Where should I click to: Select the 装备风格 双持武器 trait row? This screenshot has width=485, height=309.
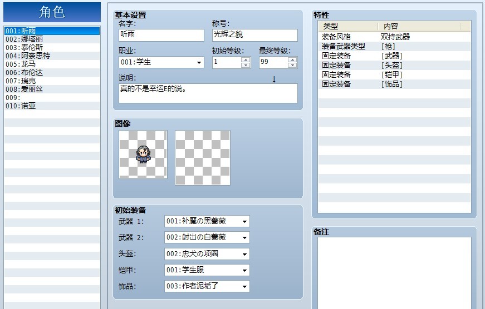pos(394,37)
